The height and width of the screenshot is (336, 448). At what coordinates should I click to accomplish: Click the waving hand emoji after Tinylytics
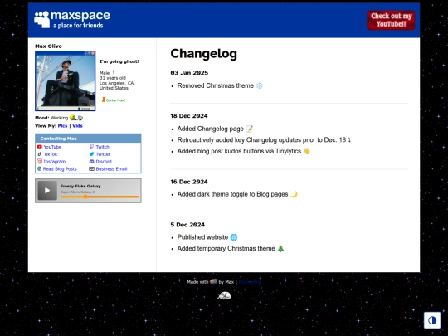pyautogui.click(x=307, y=151)
